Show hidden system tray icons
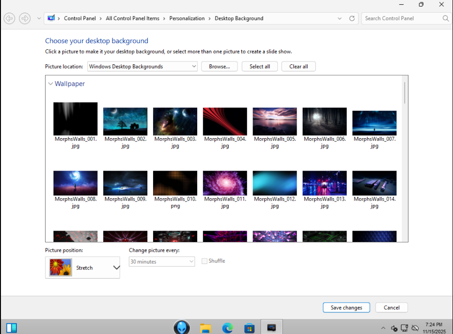 [x=383, y=328]
